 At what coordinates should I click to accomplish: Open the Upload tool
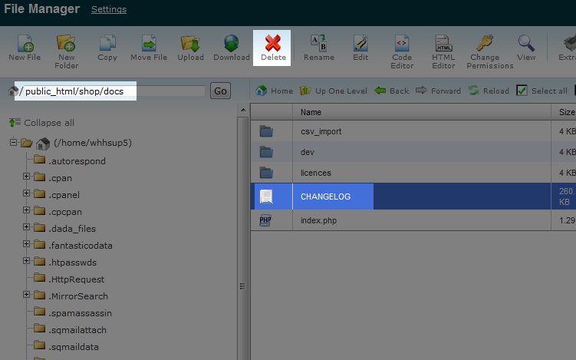click(190, 44)
